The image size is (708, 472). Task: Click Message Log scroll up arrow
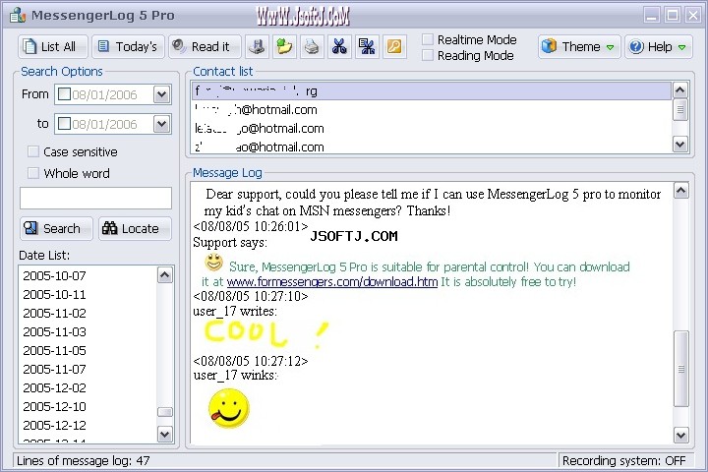pyautogui.click(x=681, y=191)
